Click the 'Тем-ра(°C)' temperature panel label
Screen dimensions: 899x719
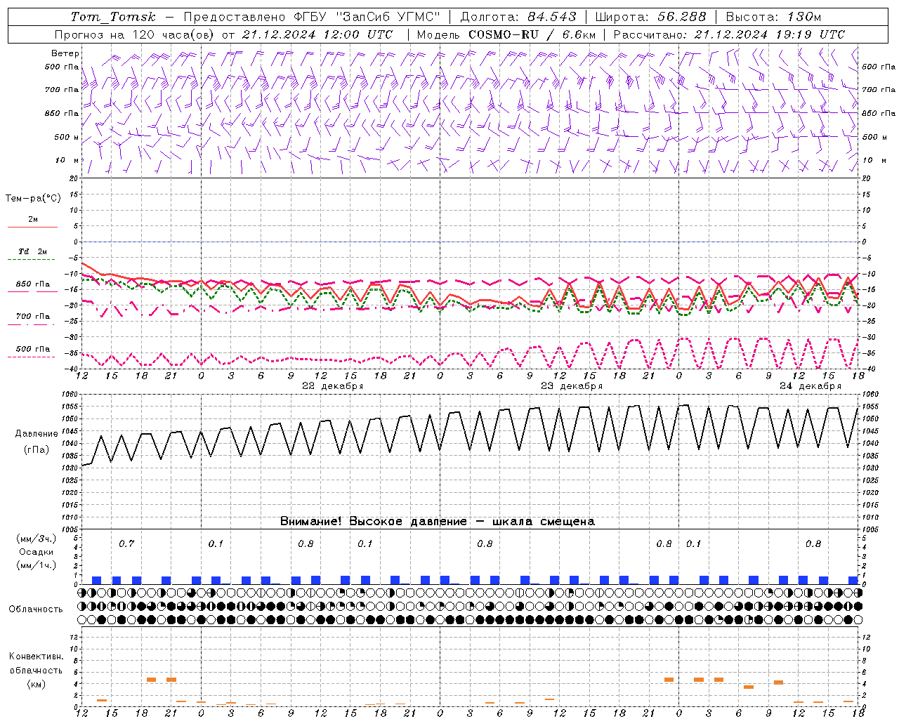(x=33, y=199)
